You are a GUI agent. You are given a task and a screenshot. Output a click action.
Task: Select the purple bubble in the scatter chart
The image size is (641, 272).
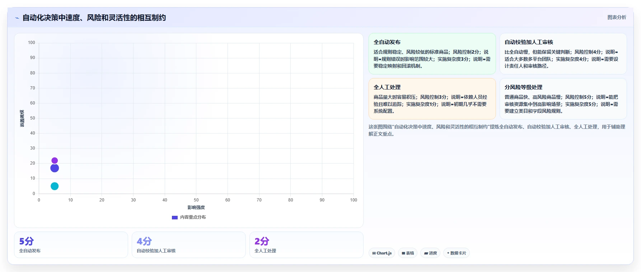(55, 161)
